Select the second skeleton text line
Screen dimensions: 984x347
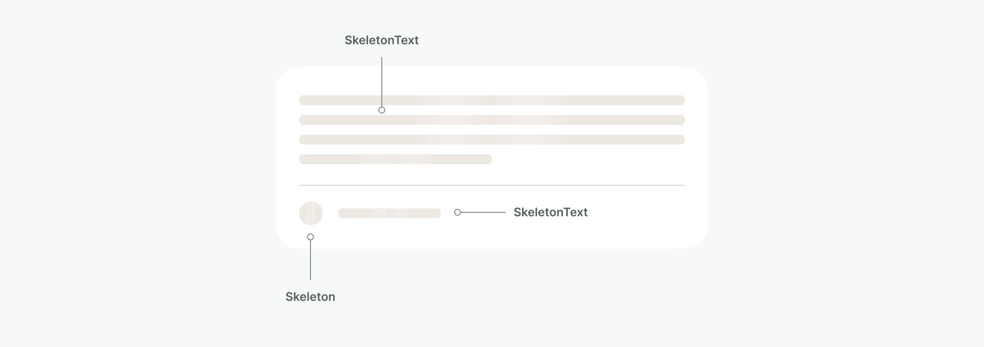pos(492,120)
